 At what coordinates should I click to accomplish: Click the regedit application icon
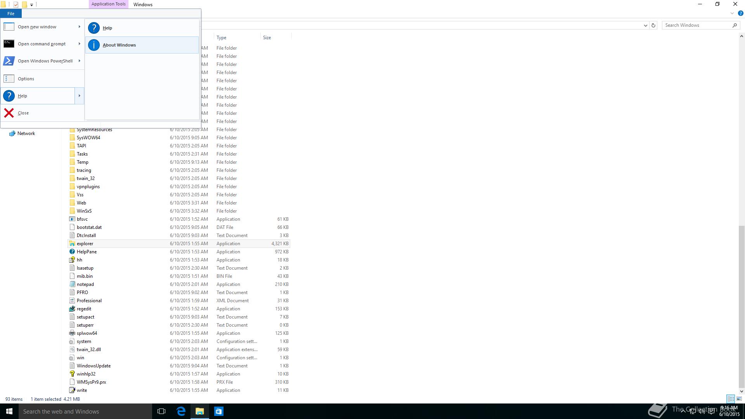(x=72, y=309)
